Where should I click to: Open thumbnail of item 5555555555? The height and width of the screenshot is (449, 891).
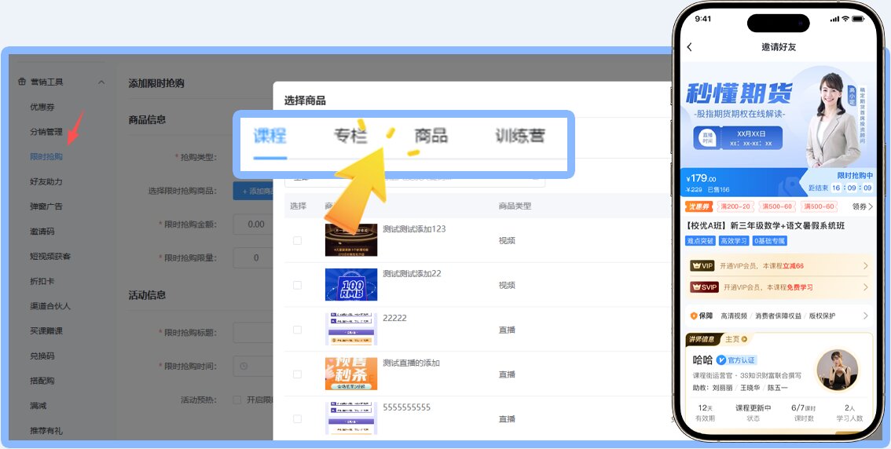click(x=350, y=418)
